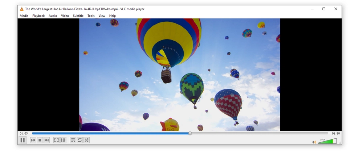Stop the video playback

point(40,140)
